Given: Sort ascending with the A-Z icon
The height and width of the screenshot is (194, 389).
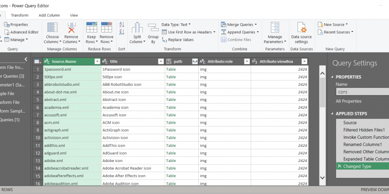Looking at the screenshot, I should point(122,25).
